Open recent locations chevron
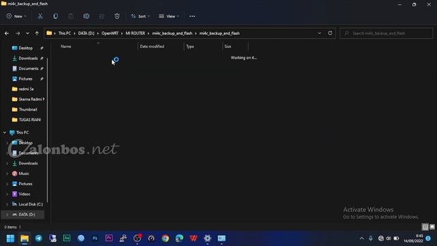 point(27,33)
